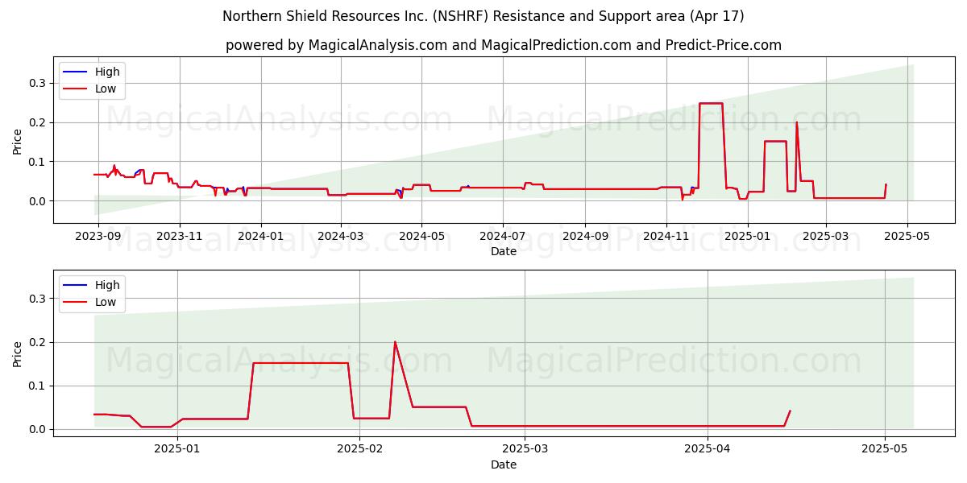Click the 0.25 price plateau in top chart
Image resolution: width=967 pixels, height=483 pixels.
pyautogui.click(x=711, y=103)
